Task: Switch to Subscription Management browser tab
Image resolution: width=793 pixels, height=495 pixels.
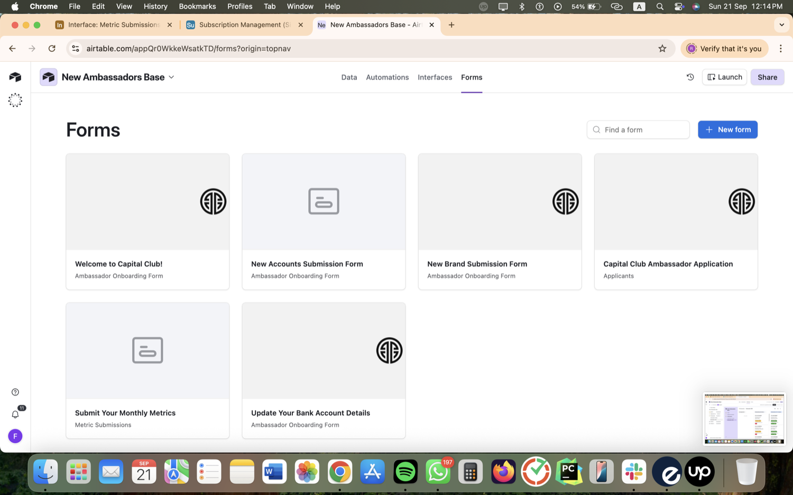Action: coord(244,25)
